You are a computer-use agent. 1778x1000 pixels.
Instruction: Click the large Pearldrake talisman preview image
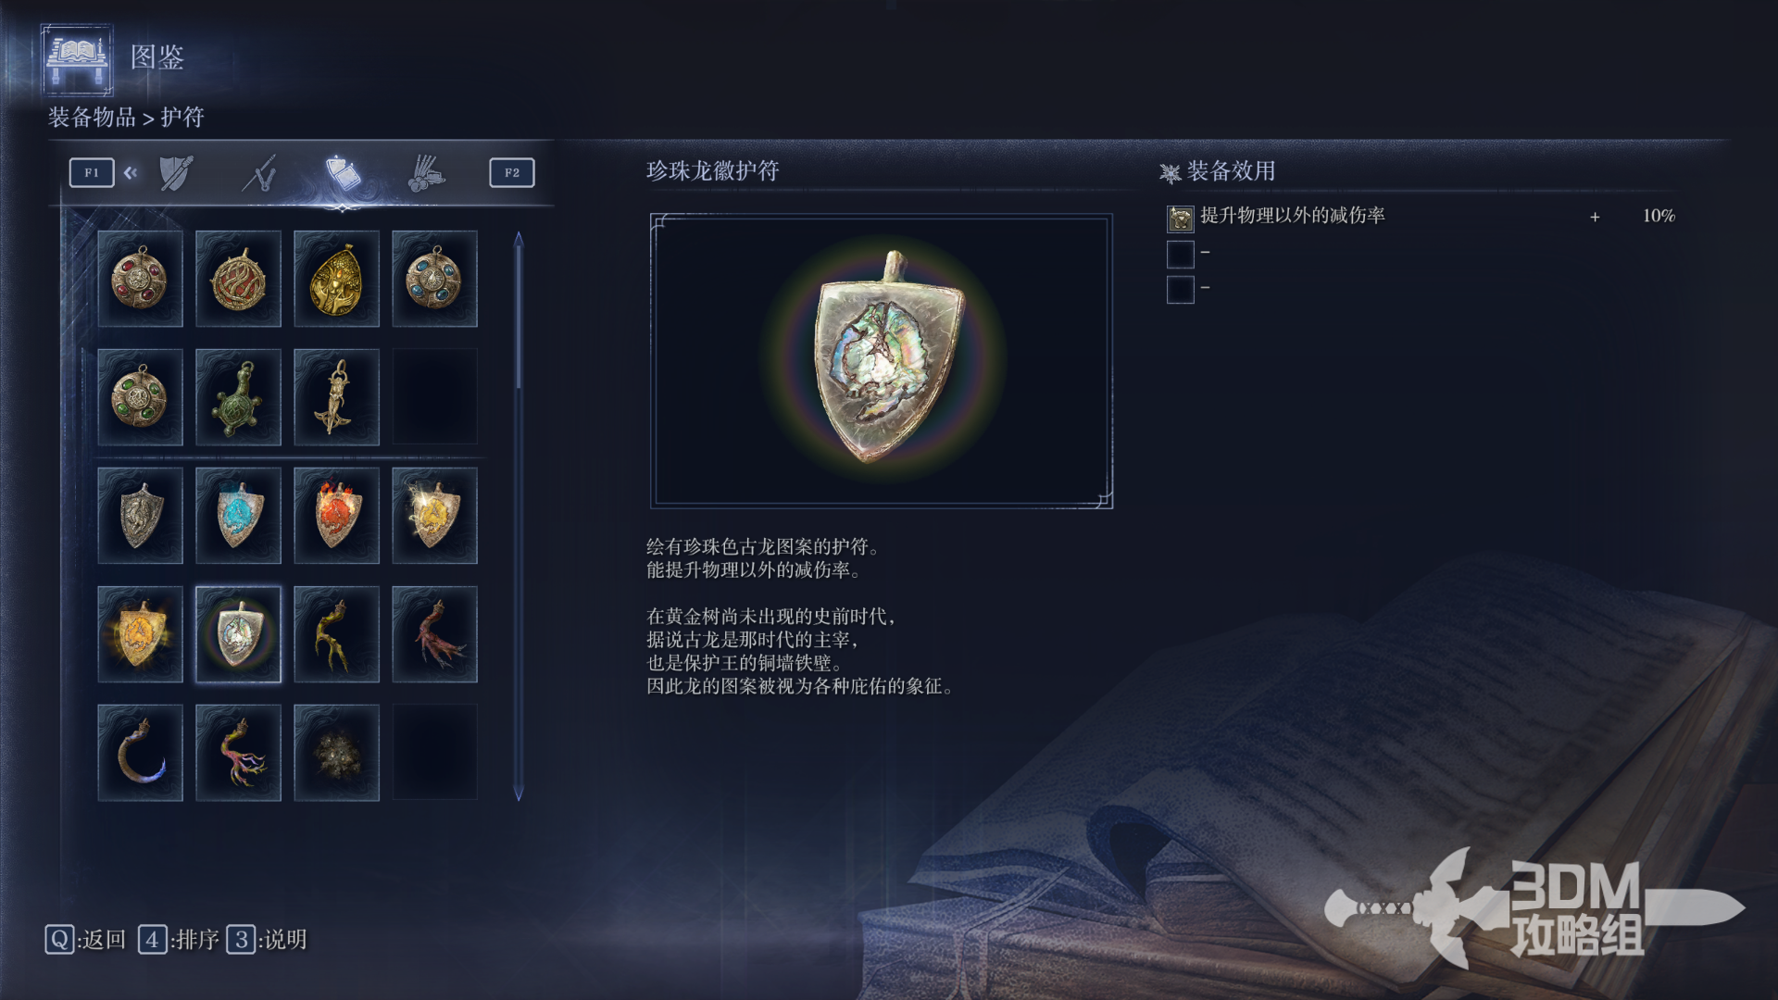[882, 360]
